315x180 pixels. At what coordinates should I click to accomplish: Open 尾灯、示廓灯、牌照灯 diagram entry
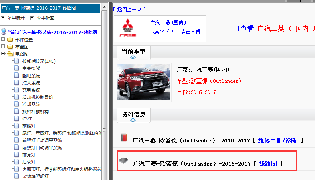pos(61,133)
